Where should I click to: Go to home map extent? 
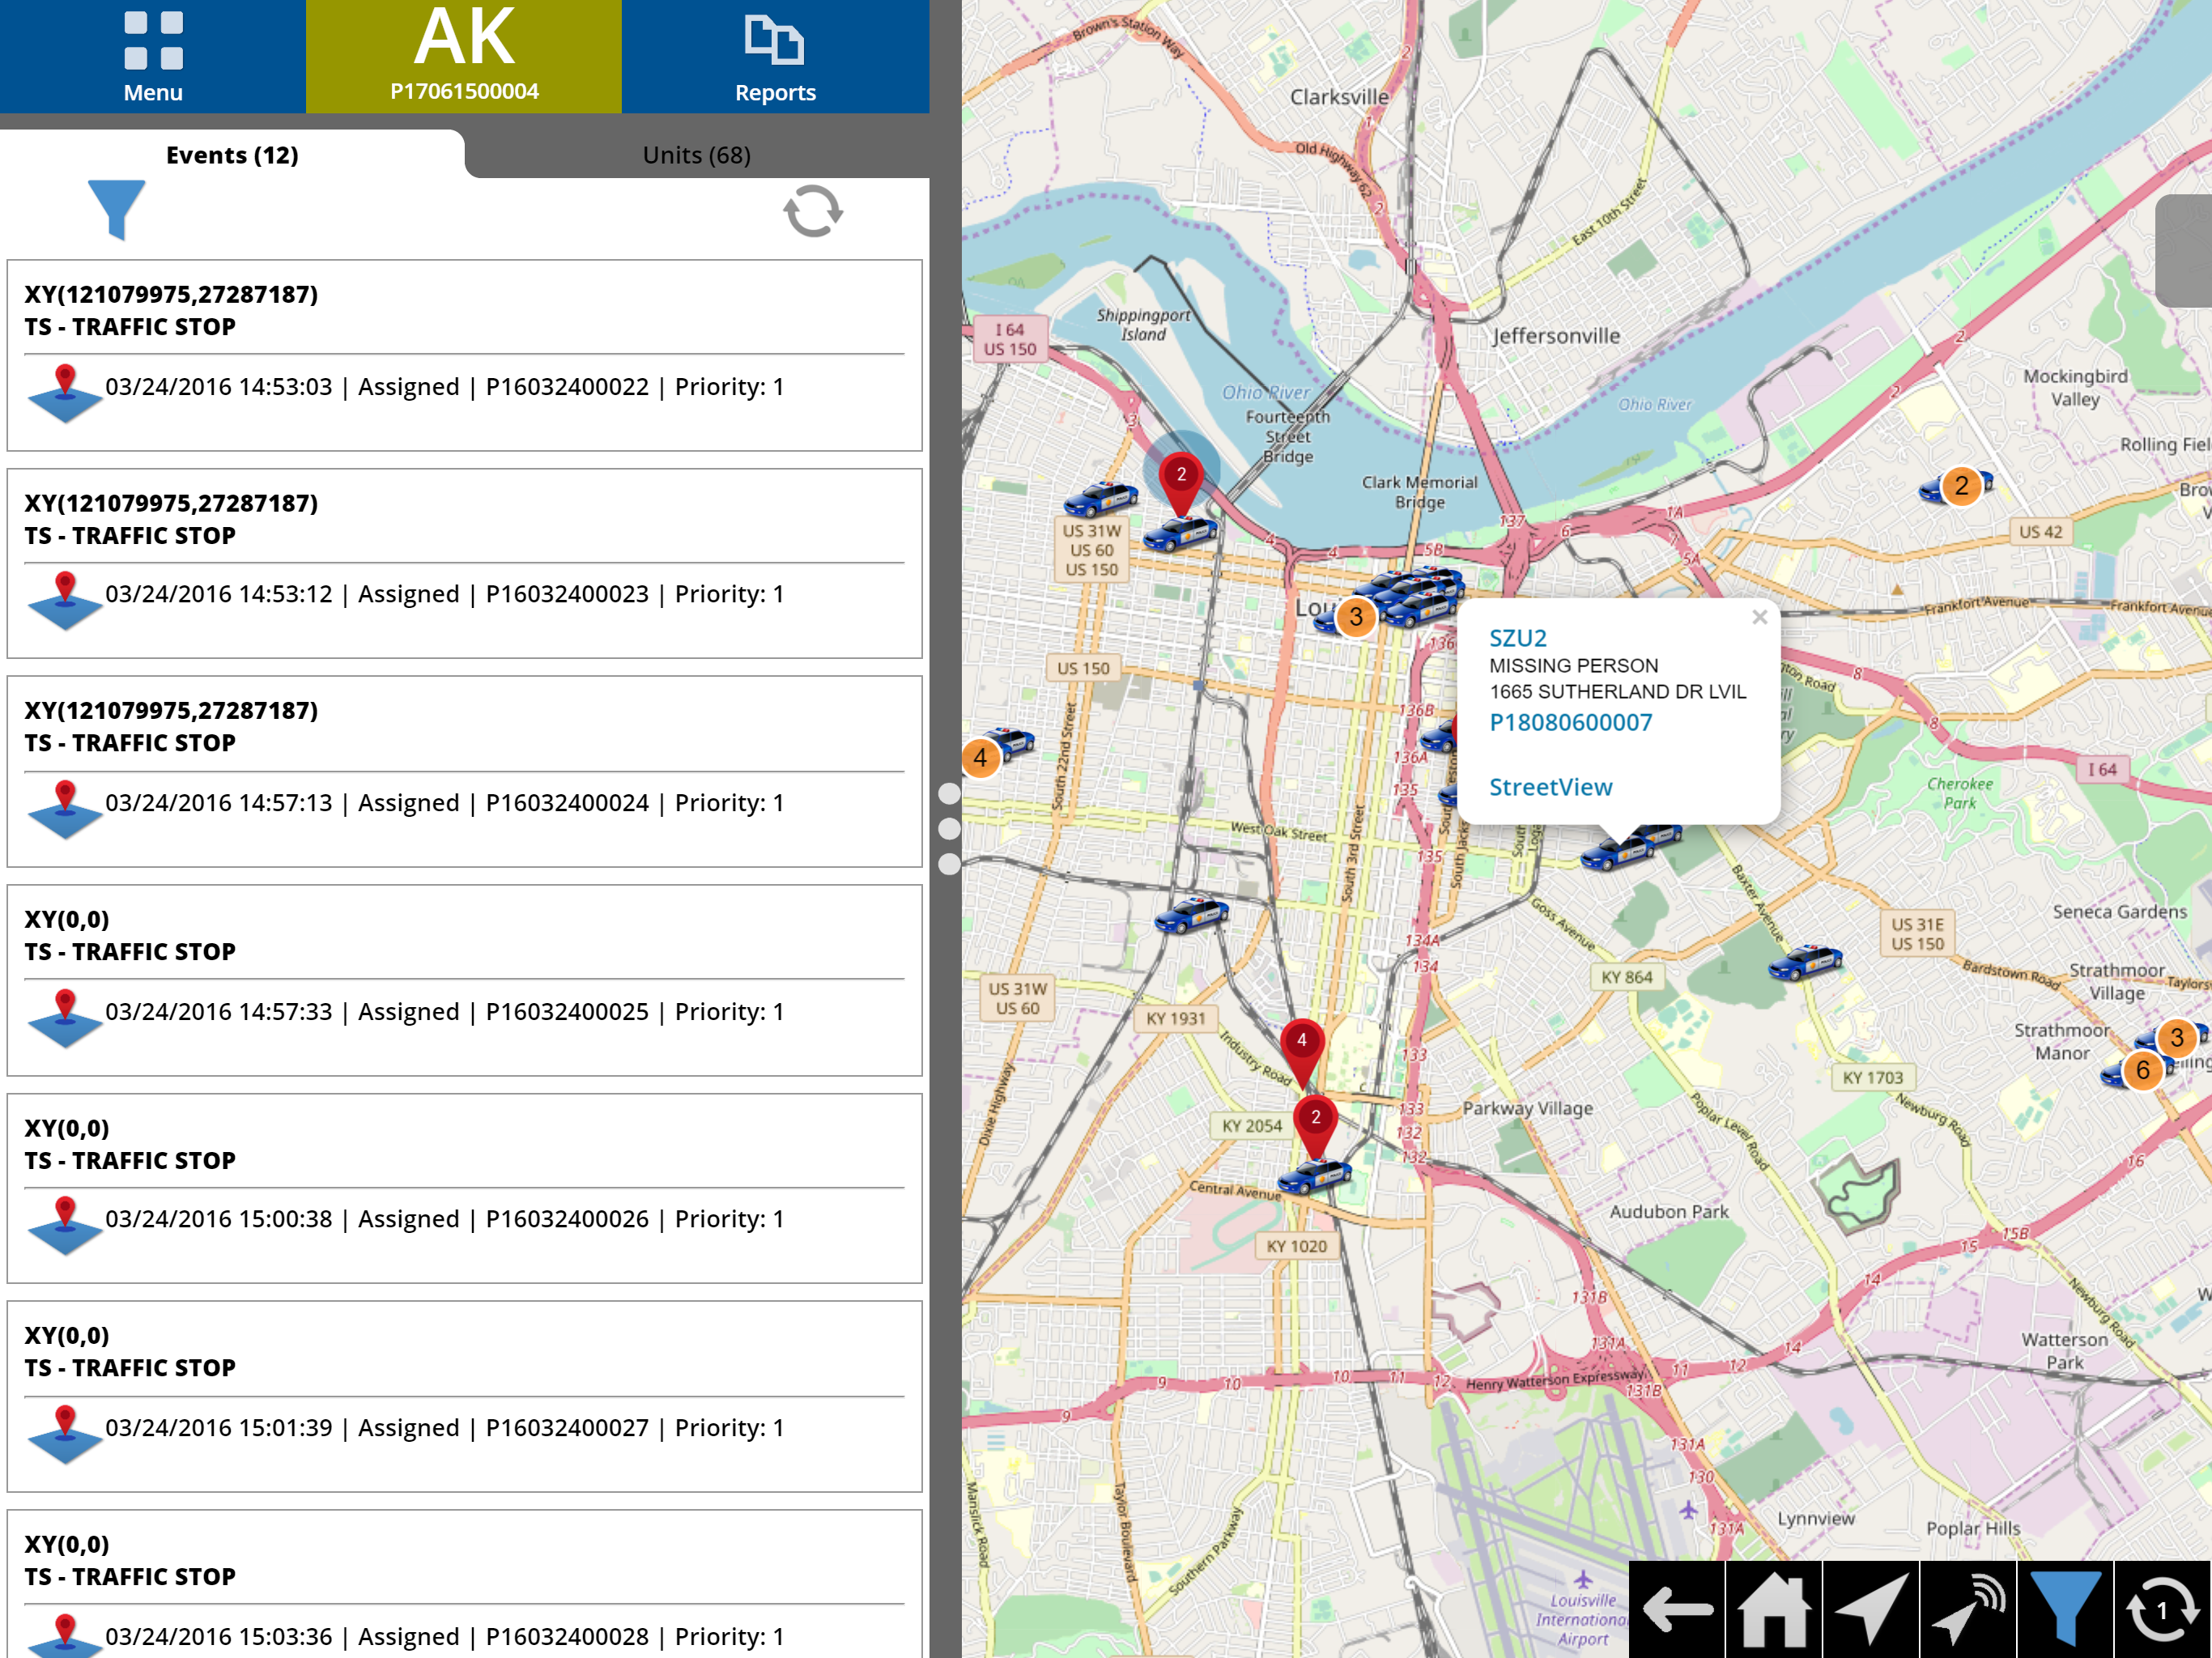(1774, 1609)
